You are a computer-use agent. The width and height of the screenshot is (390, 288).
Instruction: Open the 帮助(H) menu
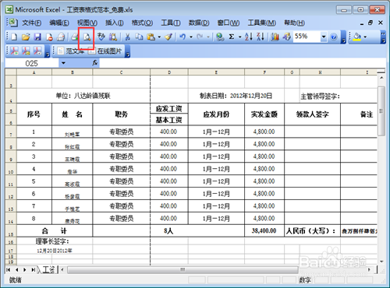tap(295, 23)
